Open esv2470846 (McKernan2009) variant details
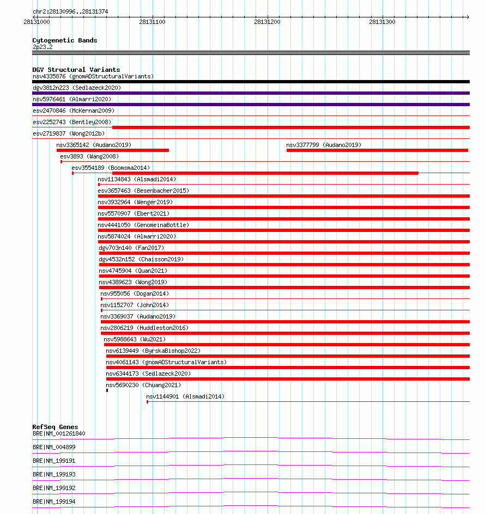This screenshot has height=514, width=485. pos(74,111)
